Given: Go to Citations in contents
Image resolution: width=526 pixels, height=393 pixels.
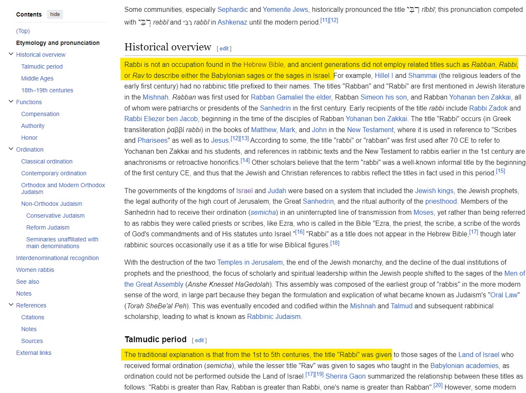Looking at the screenshot, I should click(33, 317).
